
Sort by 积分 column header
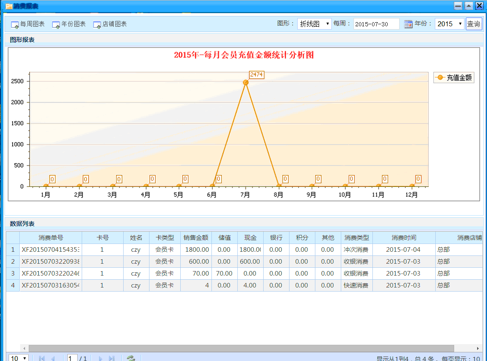[x=302, y=238]
